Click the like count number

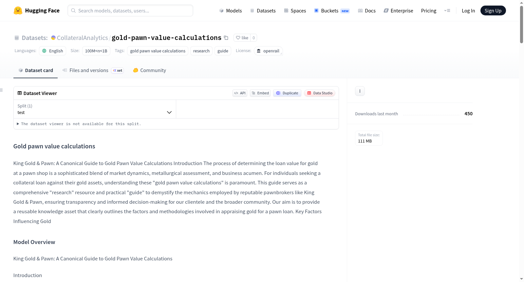coord(253,38)
